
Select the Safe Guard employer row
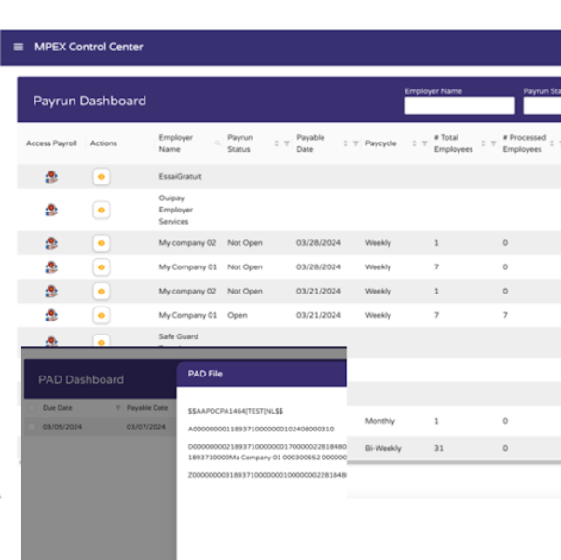(178, 337)
